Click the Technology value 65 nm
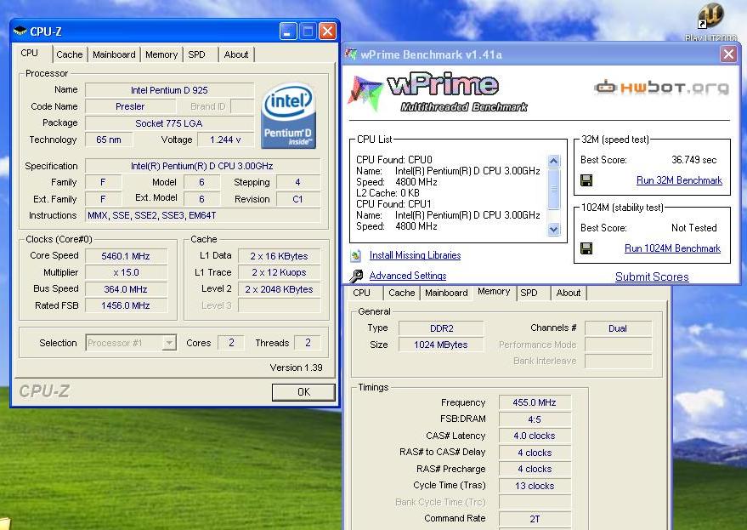This screenshot has height=530, width=747. point(109,140)
